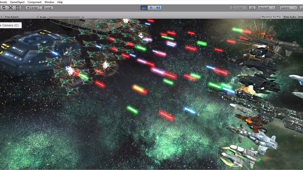Click the Camera (C) button

tap(10, 25)
